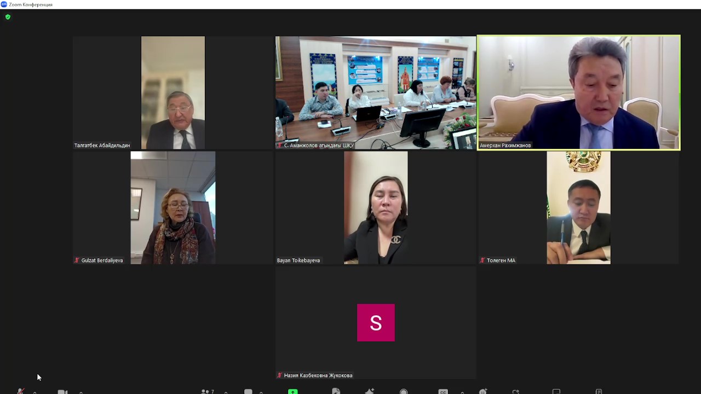Expand the video settings arrow beside camera
701x394 pixels.
81,392
